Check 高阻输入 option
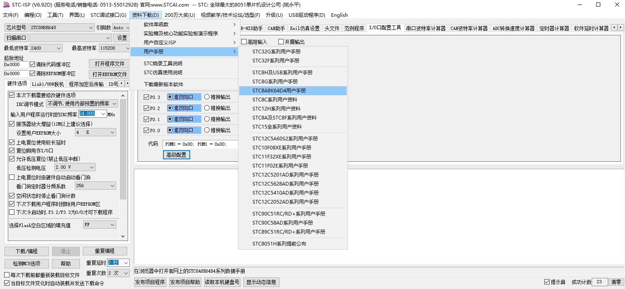Viewport: 625px width, 289px height. [244, 42]
